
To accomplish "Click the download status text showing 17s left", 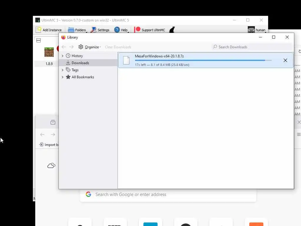I will (x=162, y=65).
